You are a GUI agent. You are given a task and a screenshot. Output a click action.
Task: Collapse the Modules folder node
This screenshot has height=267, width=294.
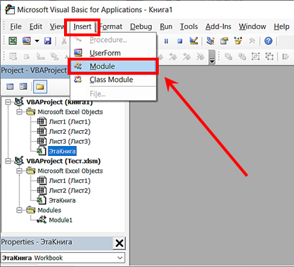pos(19,210)
